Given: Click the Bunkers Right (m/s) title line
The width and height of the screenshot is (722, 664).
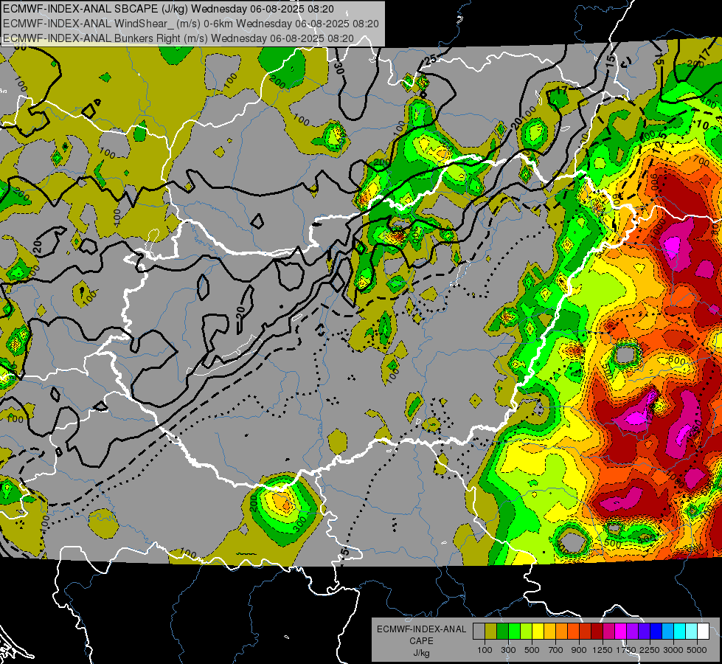Looking at the screenshot, I should (178, 38).
